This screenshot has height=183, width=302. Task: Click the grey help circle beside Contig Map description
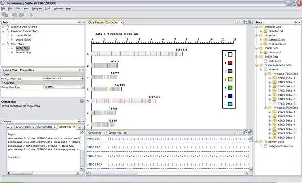[82, 101]
